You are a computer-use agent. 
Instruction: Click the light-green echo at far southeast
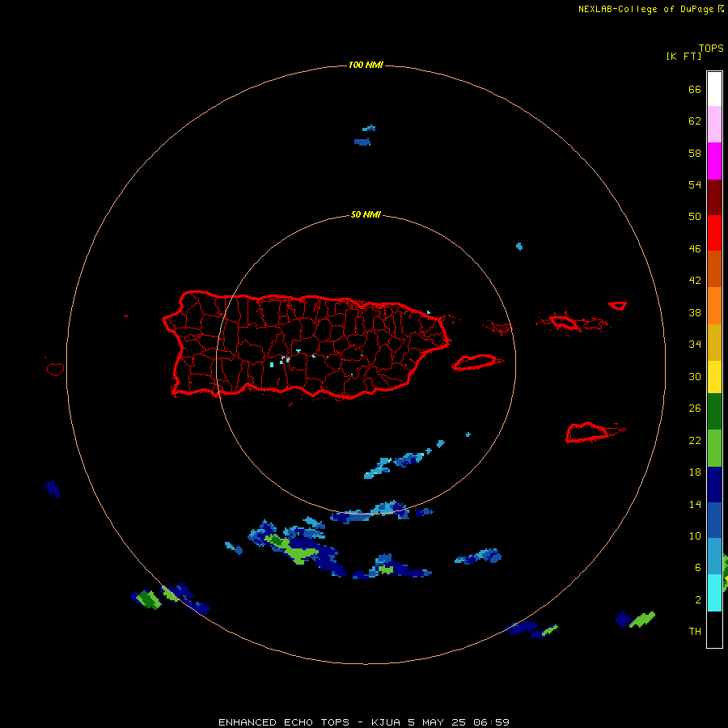[x=641, y=620]
